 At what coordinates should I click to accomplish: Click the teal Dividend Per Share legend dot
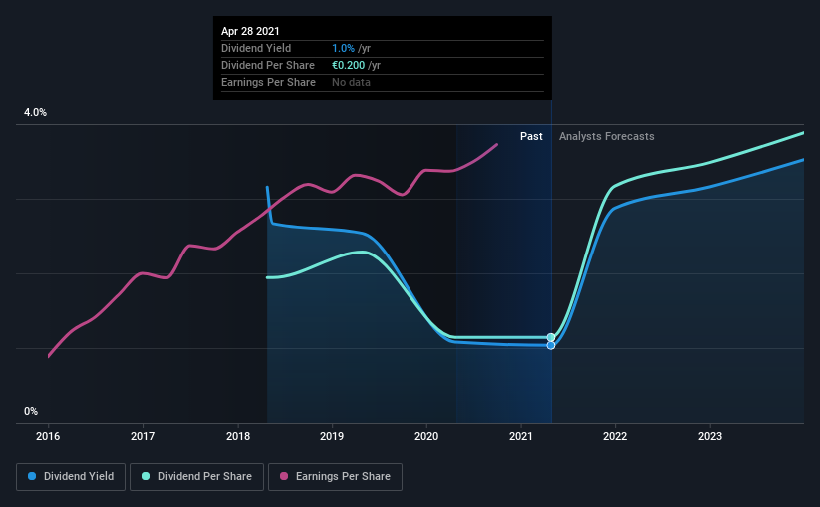coord(146,476)
